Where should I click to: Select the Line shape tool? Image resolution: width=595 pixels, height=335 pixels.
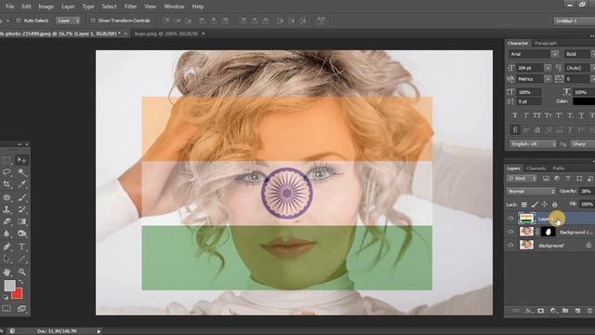point(21,260)
